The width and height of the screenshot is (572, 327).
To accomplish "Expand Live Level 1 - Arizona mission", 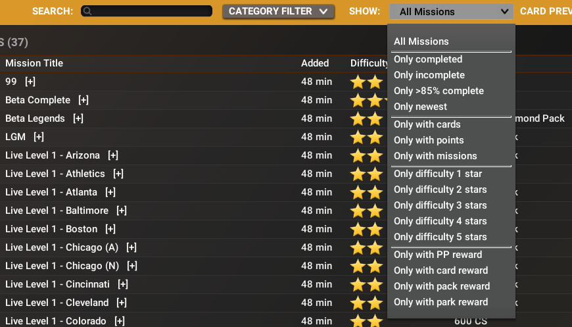I will (x=113, y=155).
